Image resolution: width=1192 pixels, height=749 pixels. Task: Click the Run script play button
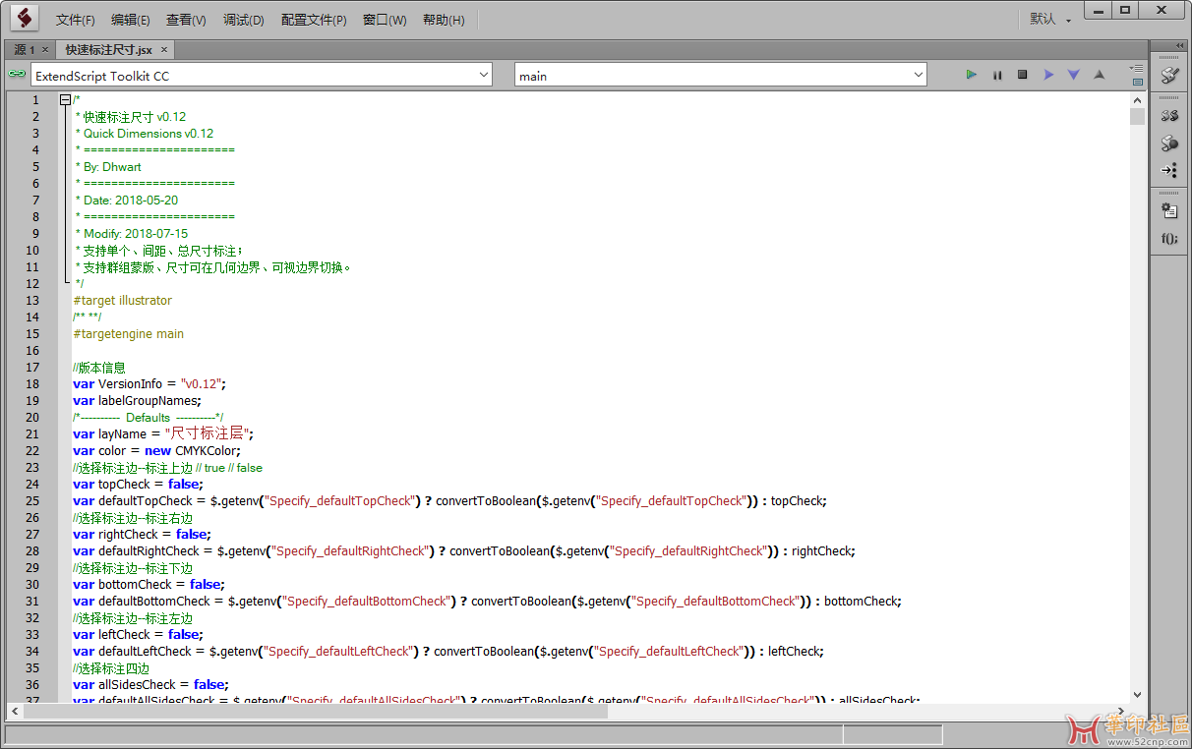click(971, 75)
